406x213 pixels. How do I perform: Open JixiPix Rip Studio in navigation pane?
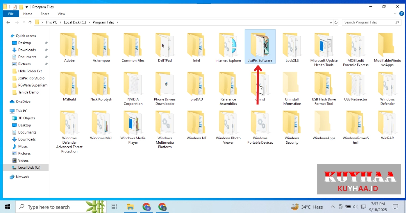coord(31,78)
